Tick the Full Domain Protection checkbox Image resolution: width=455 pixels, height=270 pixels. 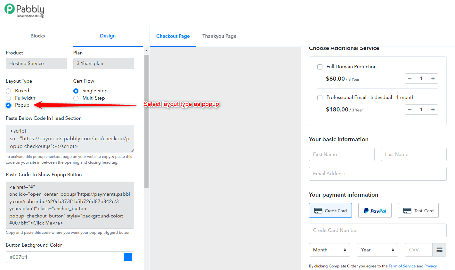pos(320,67)
